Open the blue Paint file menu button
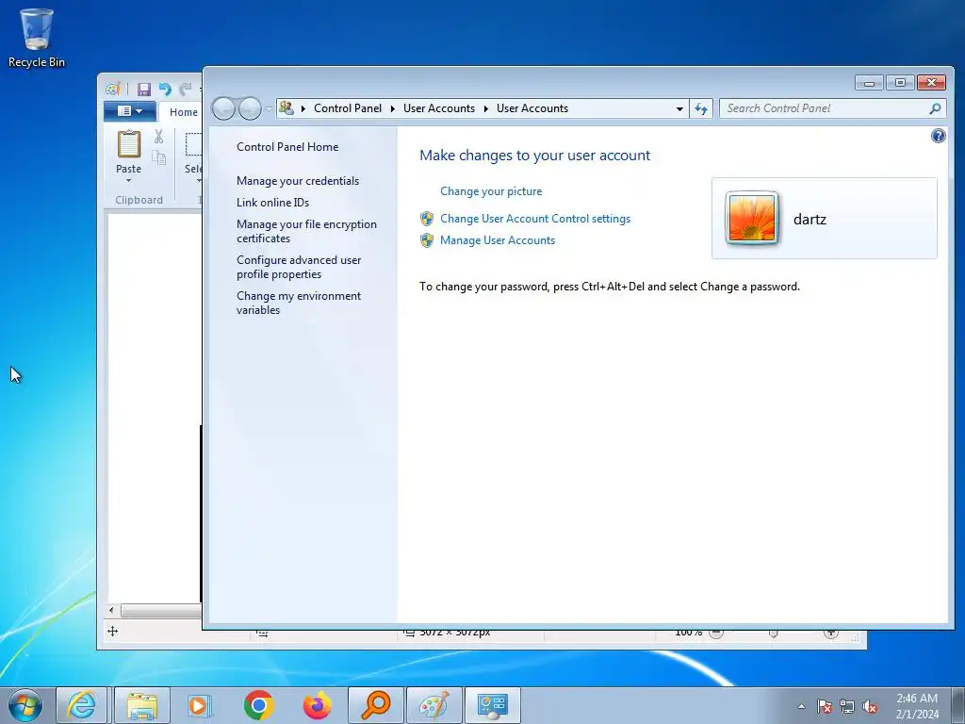 (129, 111)
